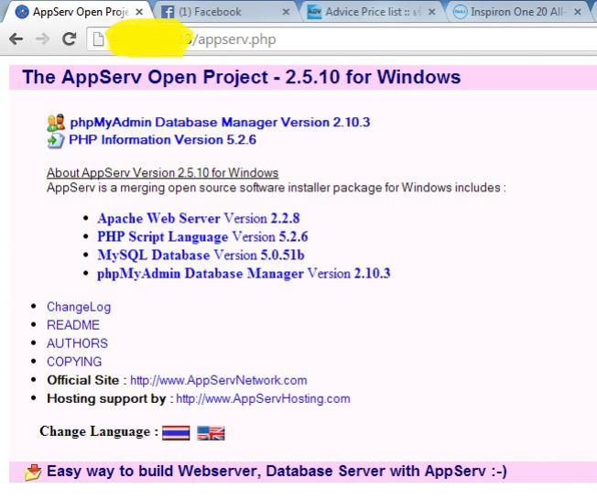This screenshot has width=597, height=500.
Task: Click the download folder icon at footer
Action: click(x=33, y=473)
